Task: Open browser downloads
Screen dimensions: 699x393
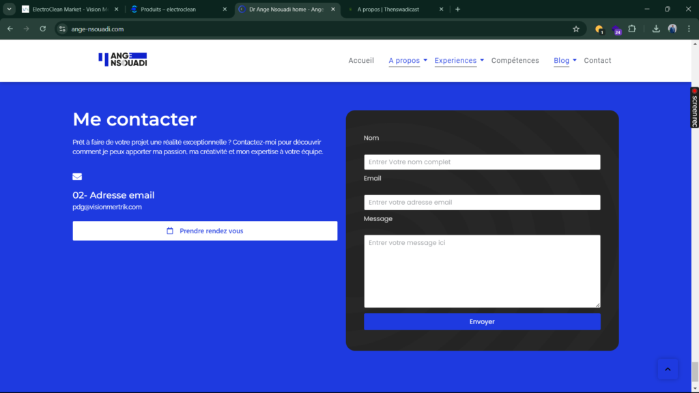Action: pos(656,29)
